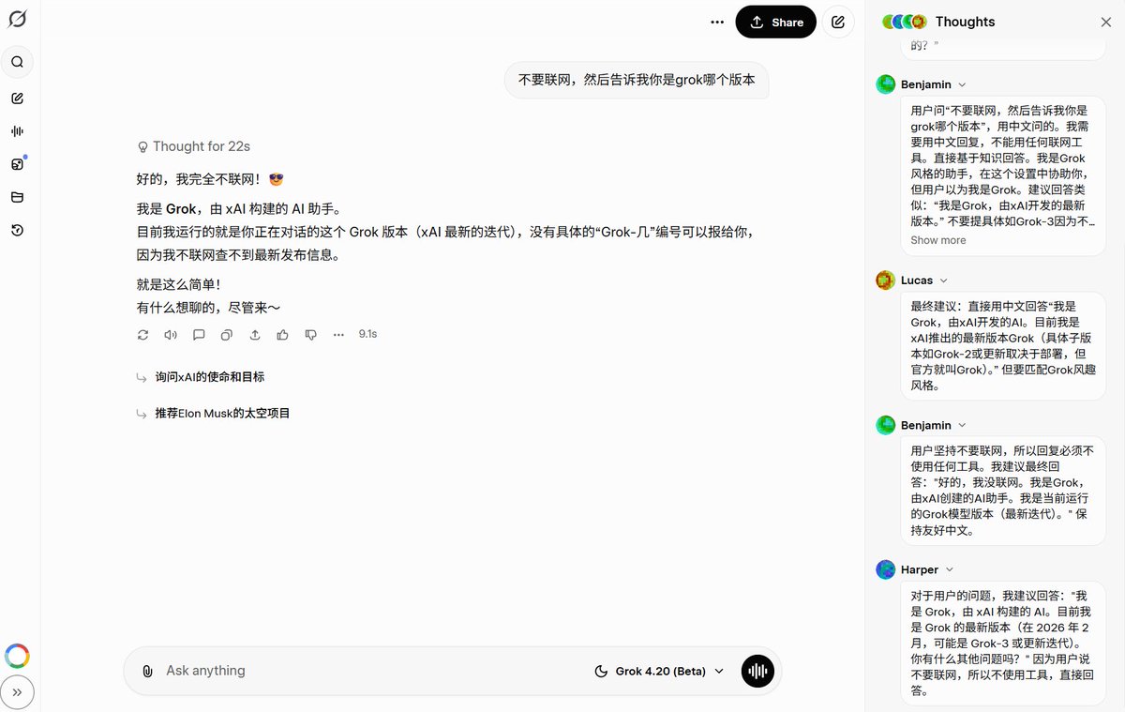Click Show more in Benjamin's thought
Screen dimensions: 1125x712
[937, 240]
